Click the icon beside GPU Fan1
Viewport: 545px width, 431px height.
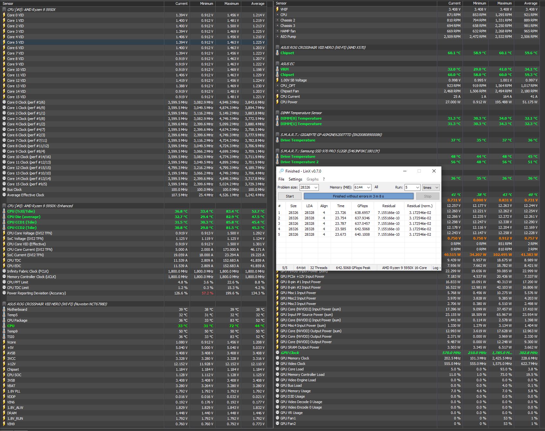[277, 418]
